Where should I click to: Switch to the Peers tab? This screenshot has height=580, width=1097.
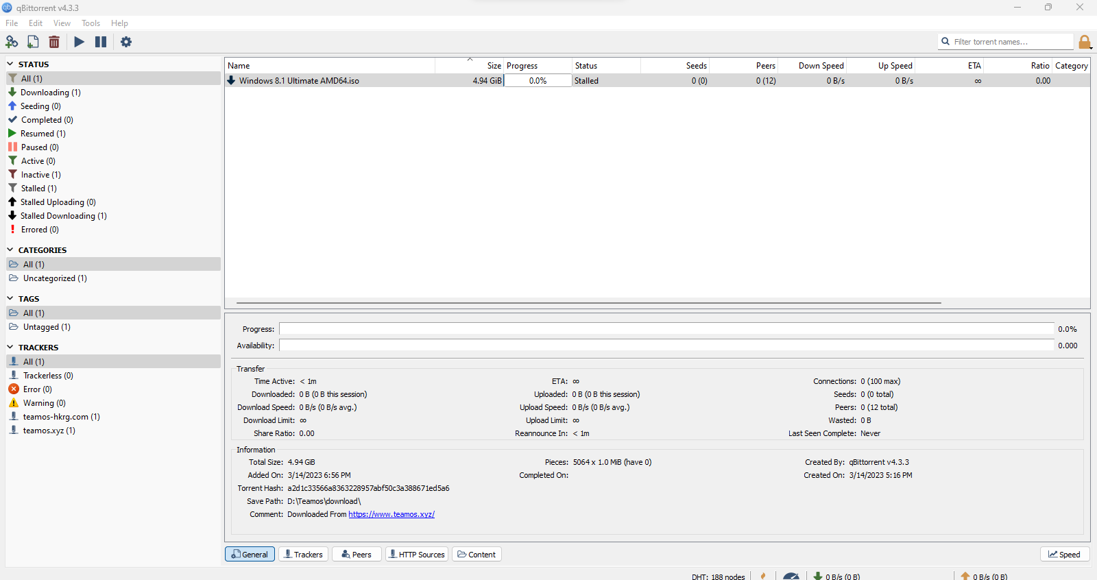point(357,554)
